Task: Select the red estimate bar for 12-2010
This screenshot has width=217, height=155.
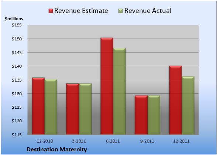Action: pyautogui.click(x=38, y=106)
